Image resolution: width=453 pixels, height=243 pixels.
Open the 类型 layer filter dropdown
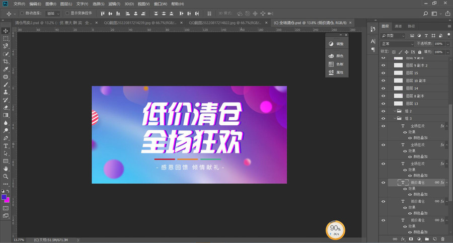[393, 36]
